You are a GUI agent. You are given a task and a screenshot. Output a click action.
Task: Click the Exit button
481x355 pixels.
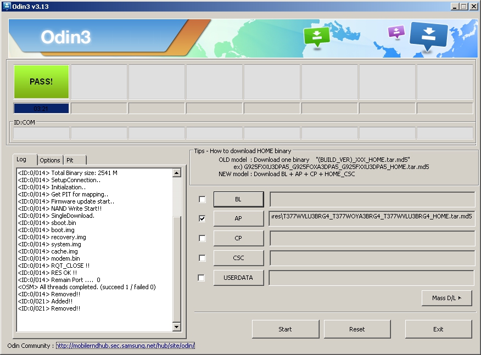point(438,329)
